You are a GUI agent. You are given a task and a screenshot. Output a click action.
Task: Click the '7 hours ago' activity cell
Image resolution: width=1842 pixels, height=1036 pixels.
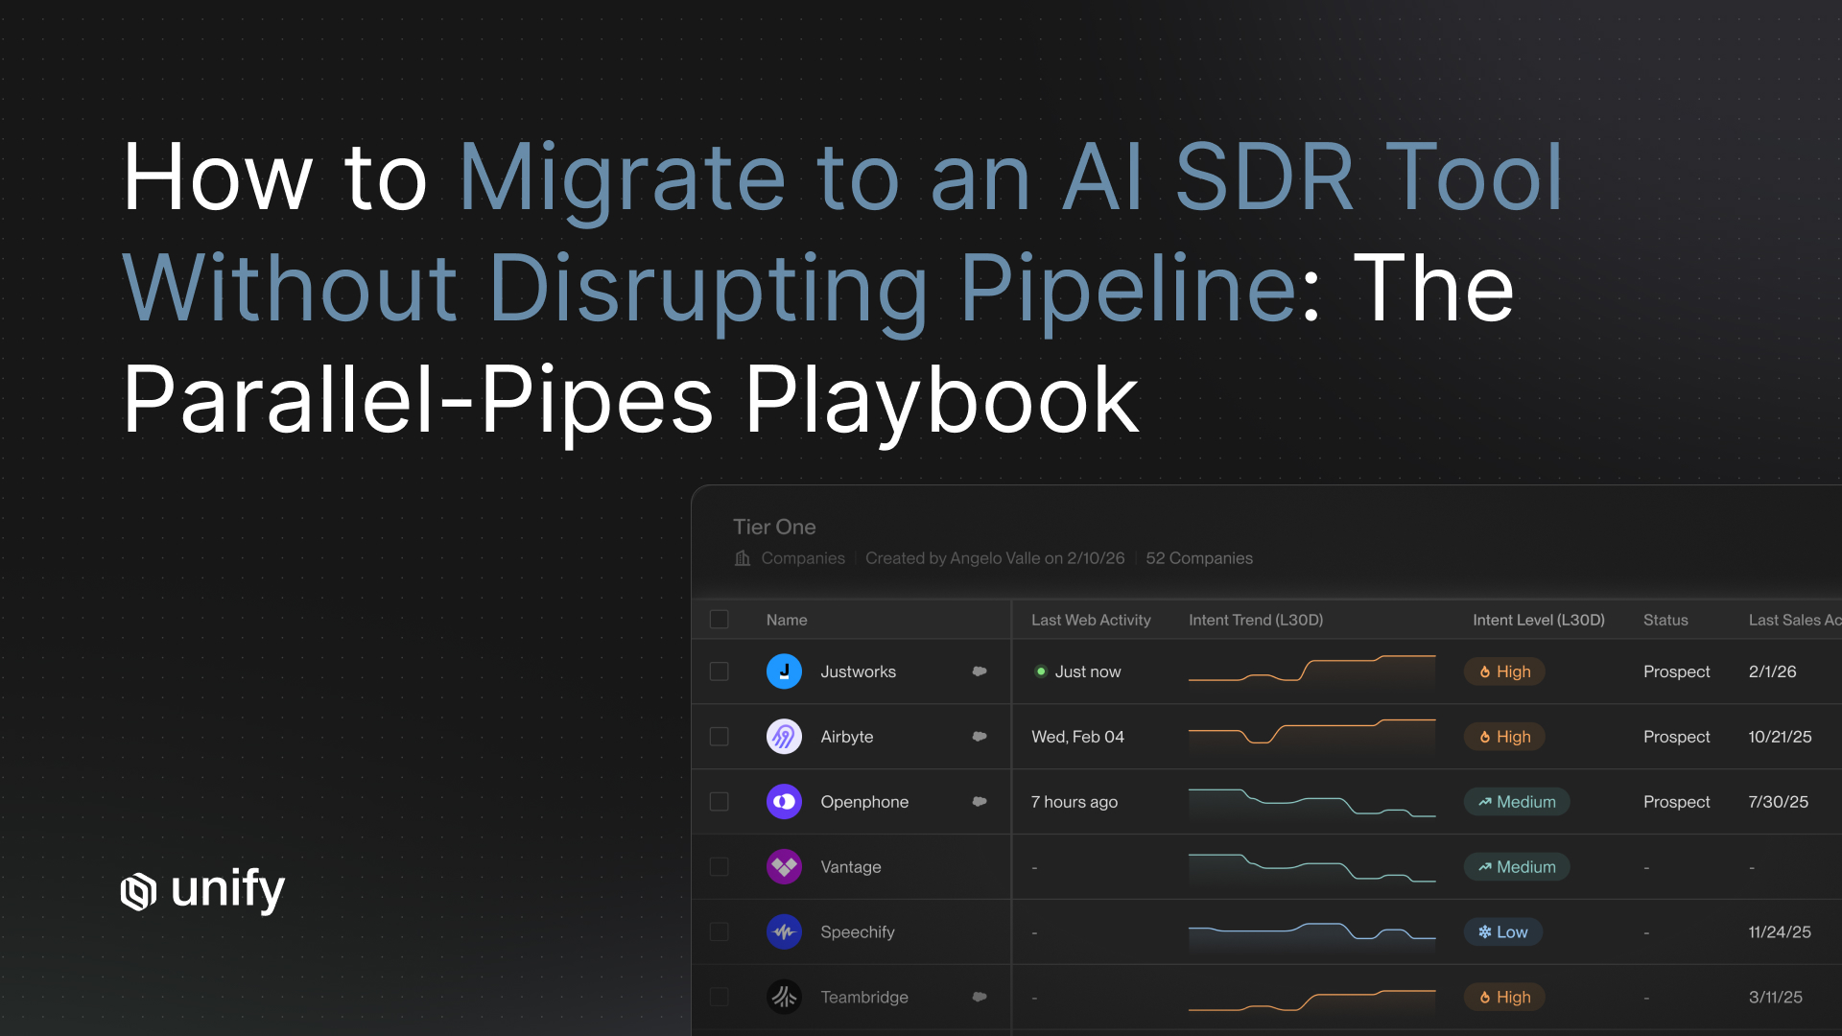click(x=1074, y=802)
